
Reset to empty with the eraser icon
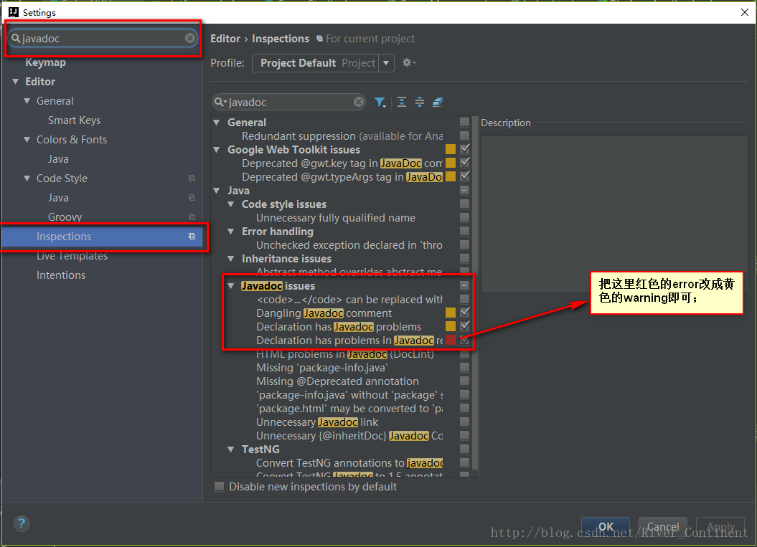[x=438, y=102]
